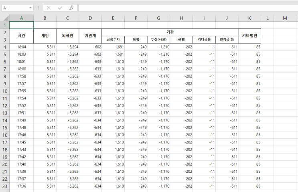Select column M header
This screenshot has height=192, width=298.
[285, 18]
